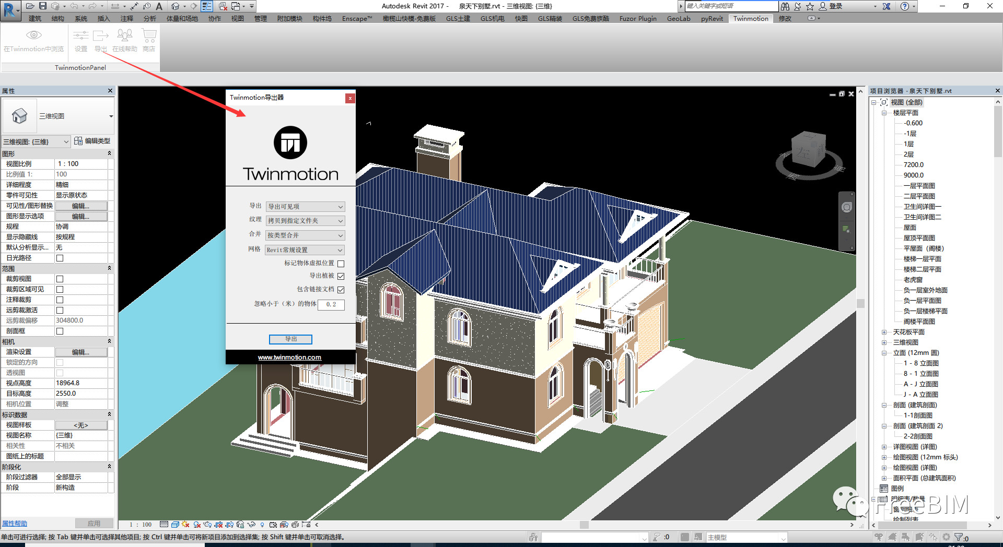1003x547 pixels.
Task: Switch to the 视图 ribbon tab
Action: 238,18
